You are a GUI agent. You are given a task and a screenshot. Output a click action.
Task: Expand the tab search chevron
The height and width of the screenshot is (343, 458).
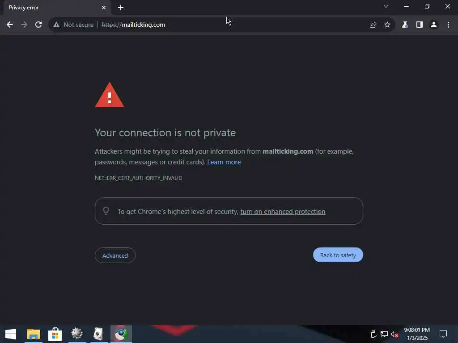[x=386, y=6]
